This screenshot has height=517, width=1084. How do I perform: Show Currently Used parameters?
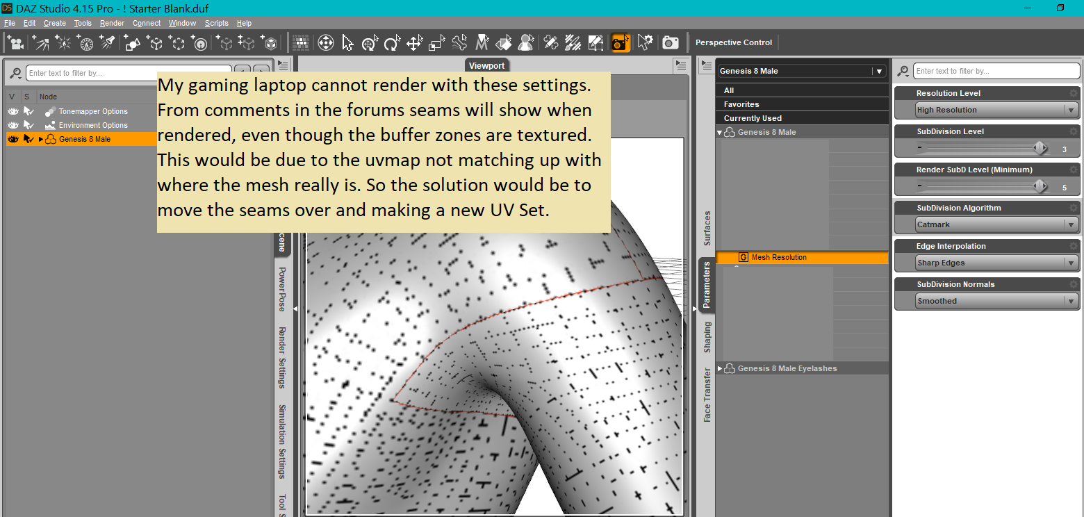point(802,118)
